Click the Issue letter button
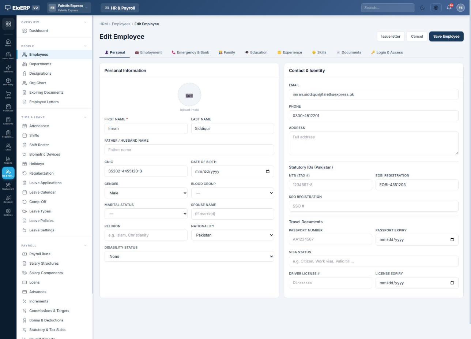Viewport: 471px width, 339px height. point(391,36)
